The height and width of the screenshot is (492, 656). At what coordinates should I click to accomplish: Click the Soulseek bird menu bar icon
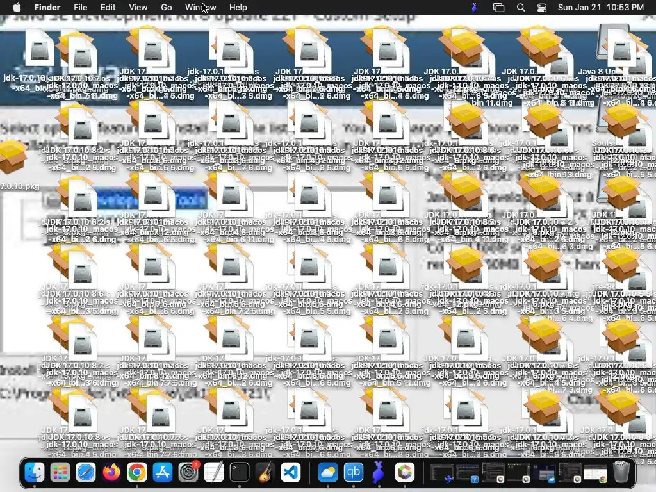tap(474, 8)
